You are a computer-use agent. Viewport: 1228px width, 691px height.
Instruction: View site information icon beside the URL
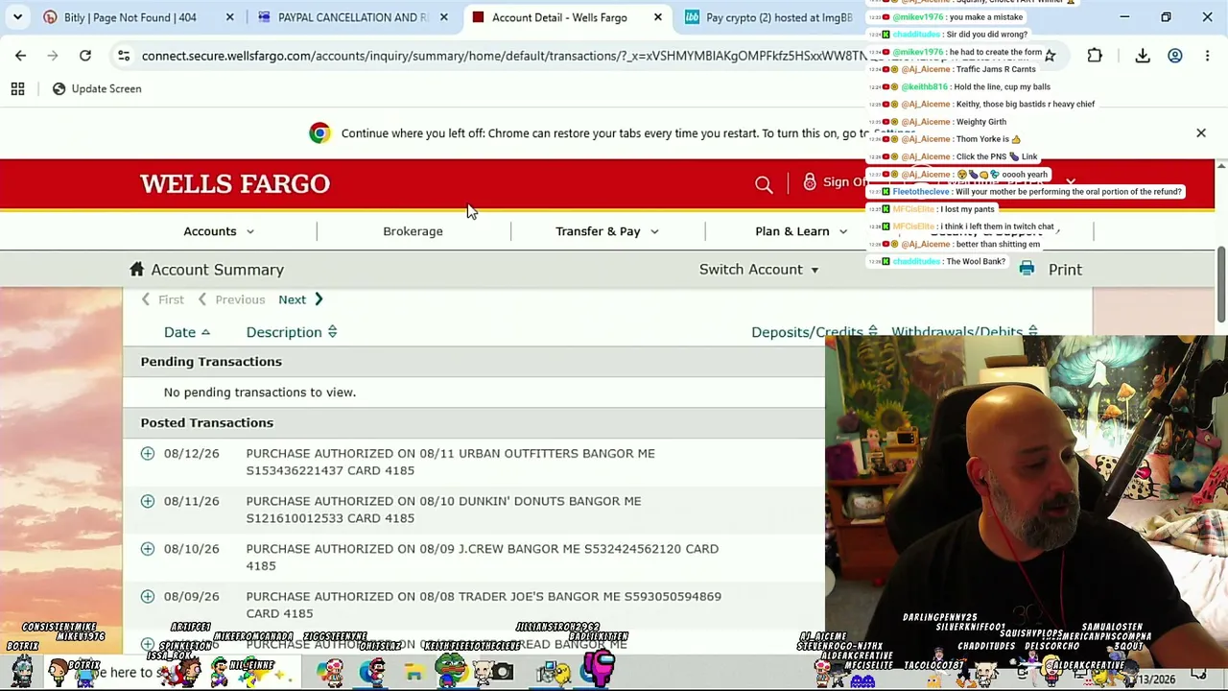point(124,56)
